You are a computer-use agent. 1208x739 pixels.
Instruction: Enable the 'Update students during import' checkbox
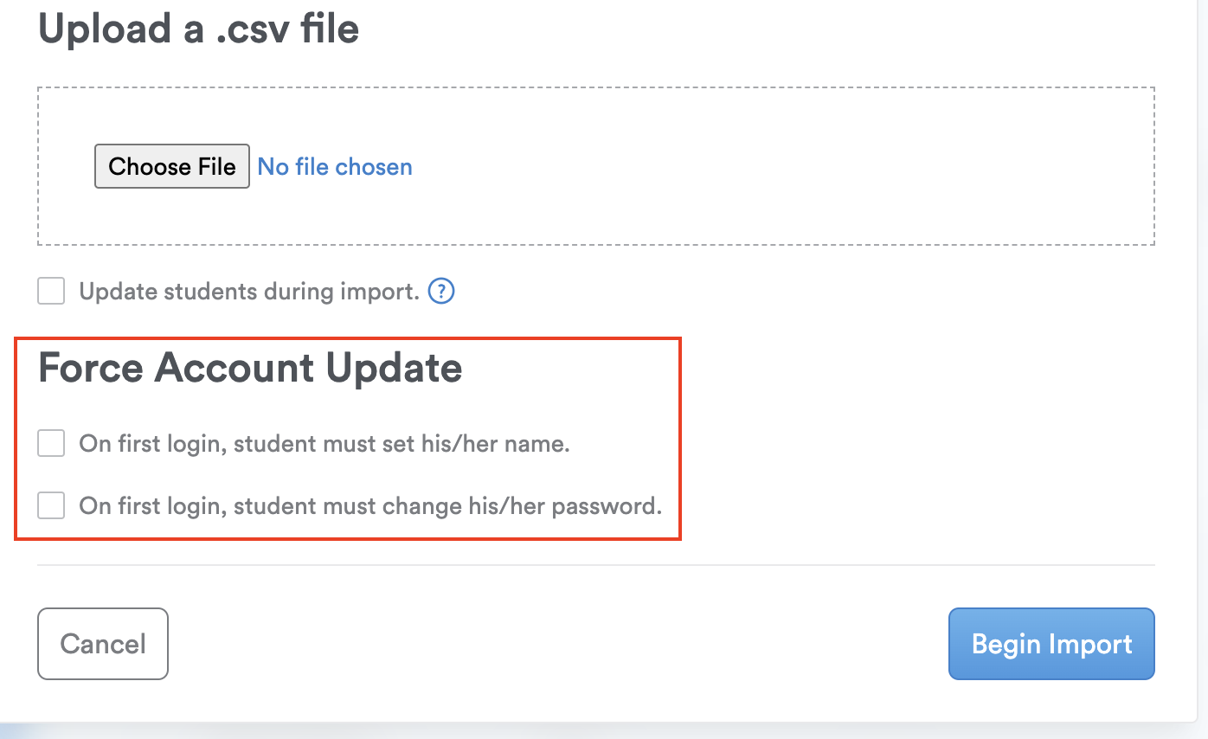(x=51, y=292)
